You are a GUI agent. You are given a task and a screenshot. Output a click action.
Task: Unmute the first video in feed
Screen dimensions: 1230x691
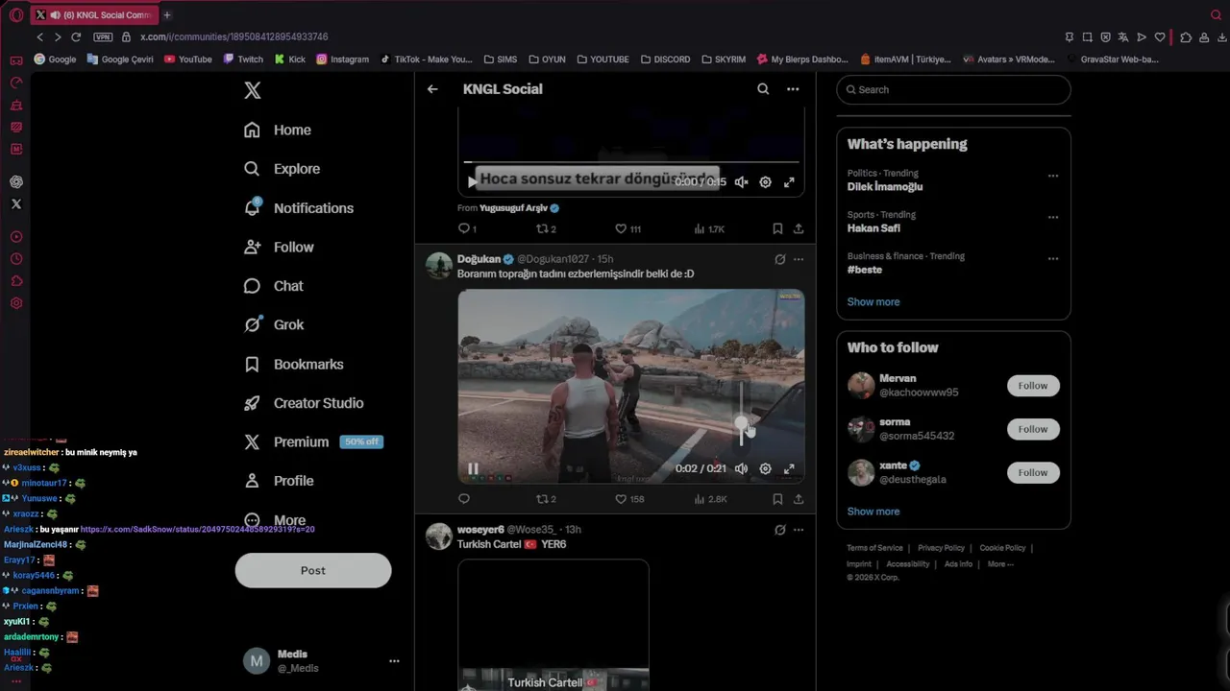tap(741, 181)
